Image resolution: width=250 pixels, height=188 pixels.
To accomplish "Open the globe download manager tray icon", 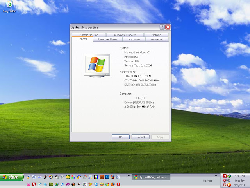I will point(229,176).
